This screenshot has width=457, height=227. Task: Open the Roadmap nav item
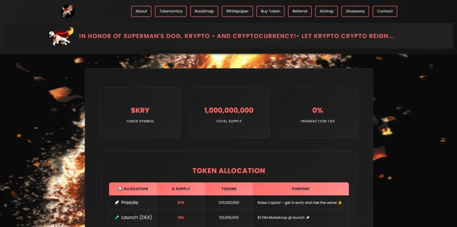click(204, 11)
